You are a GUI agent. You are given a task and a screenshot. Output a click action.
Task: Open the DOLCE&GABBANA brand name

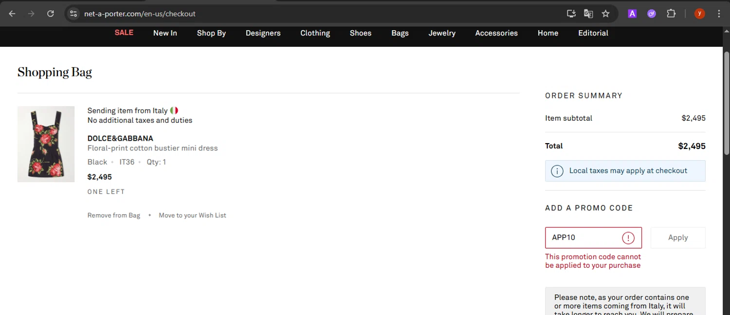tap(120, 138)
